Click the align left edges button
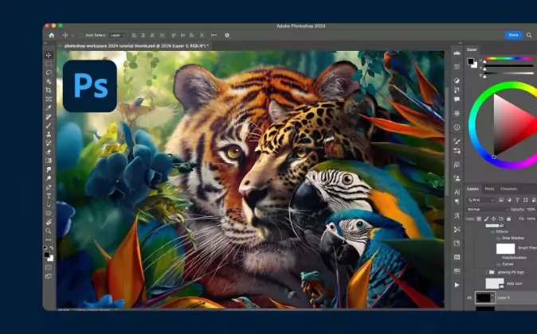The image size is (537, 334). click(134, 35)
